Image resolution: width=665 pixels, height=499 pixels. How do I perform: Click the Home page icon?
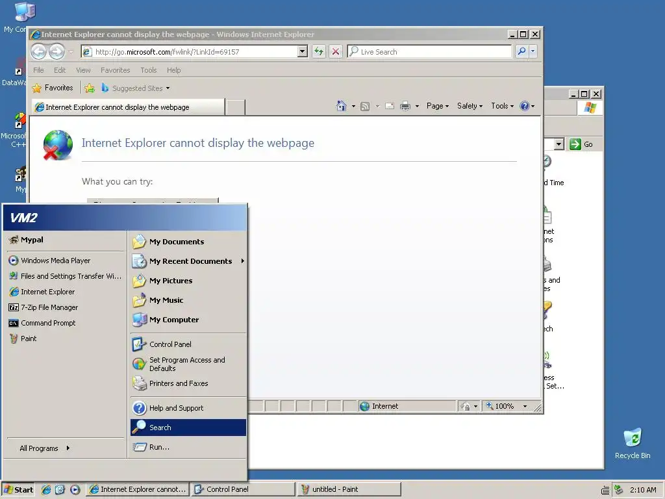coord(342,106)
